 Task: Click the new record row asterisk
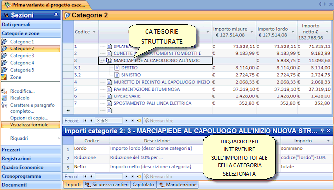(68, 111)
